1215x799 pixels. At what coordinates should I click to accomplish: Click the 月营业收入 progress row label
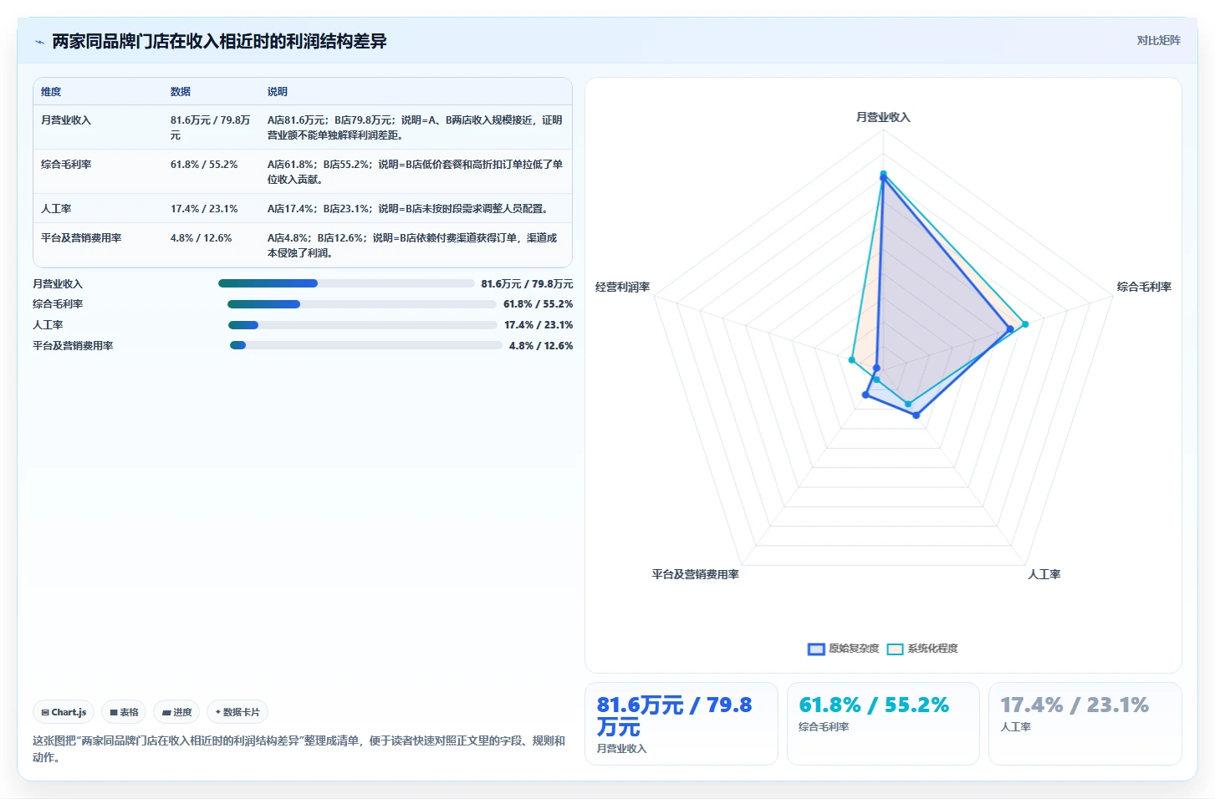tap(58, 284)
